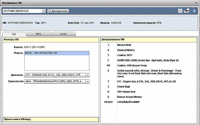Click the 'Check Digit' row
The image size is (200, 125).
[124, 87]
